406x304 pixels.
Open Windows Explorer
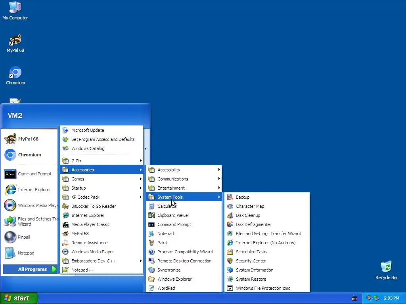tap(184, 279)
